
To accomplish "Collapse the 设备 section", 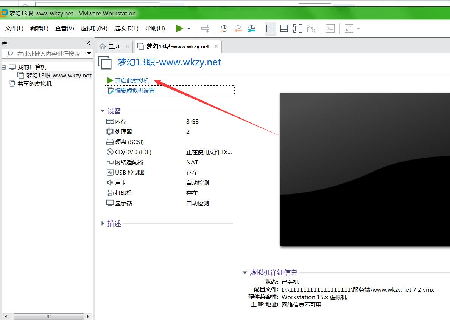I will (x=103, y=111).
